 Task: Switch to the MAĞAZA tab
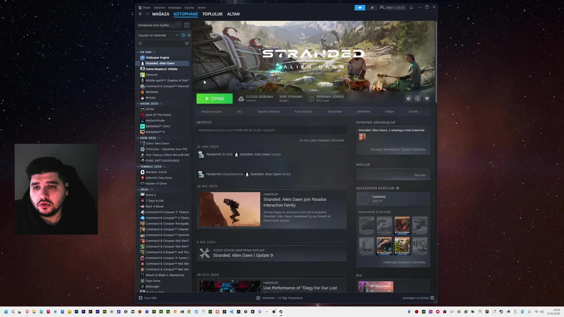[x=161, y=14]
